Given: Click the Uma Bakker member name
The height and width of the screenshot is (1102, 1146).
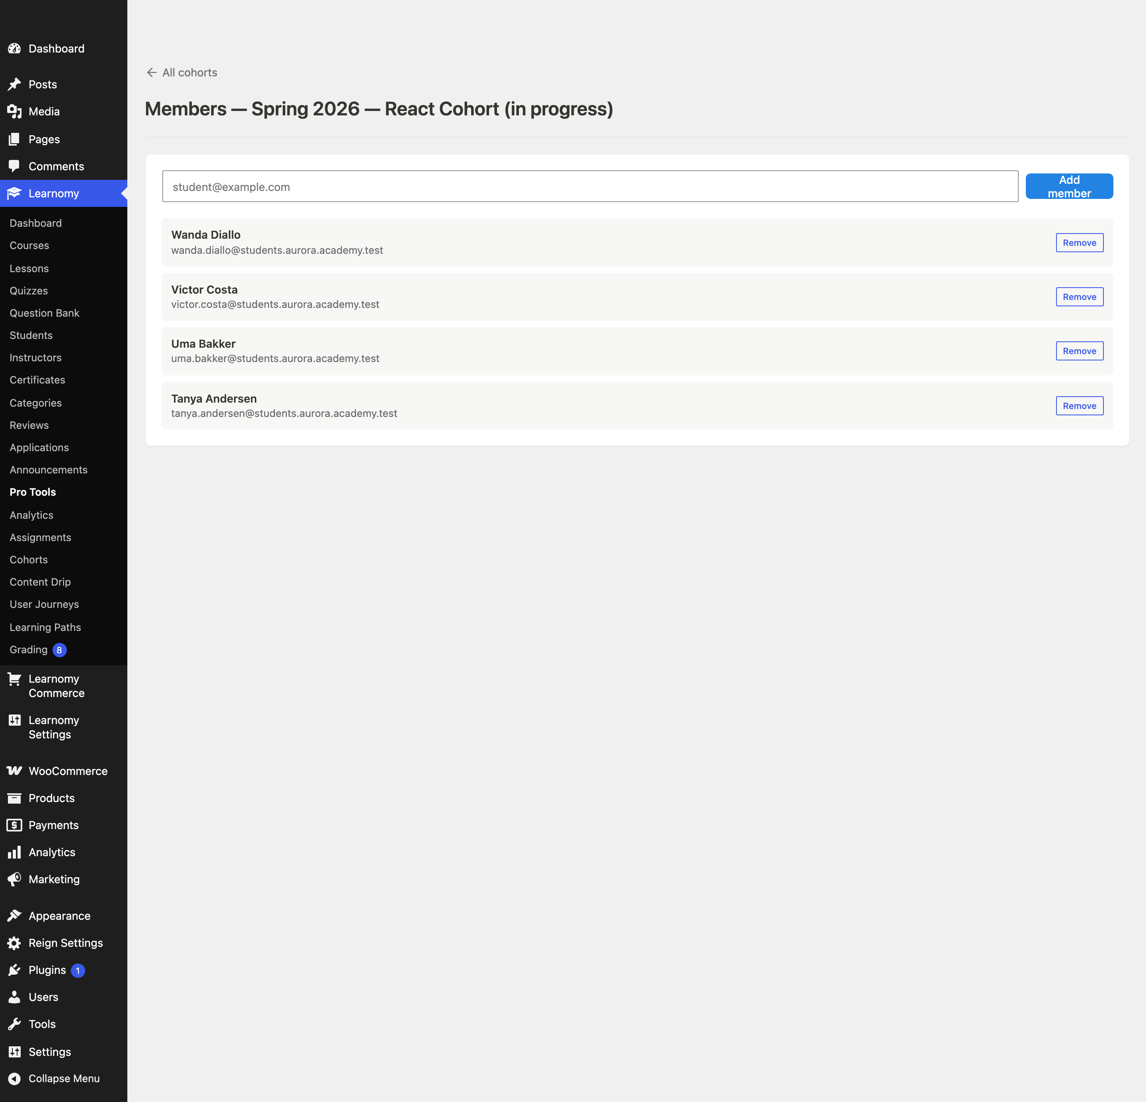Looking at the screenshot, I should pos(203,344).
